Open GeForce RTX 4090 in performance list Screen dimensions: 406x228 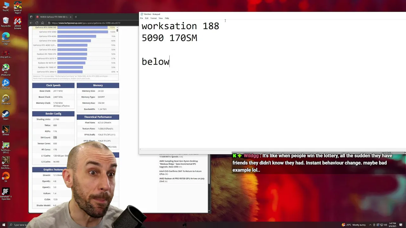[x=48, y=36]
